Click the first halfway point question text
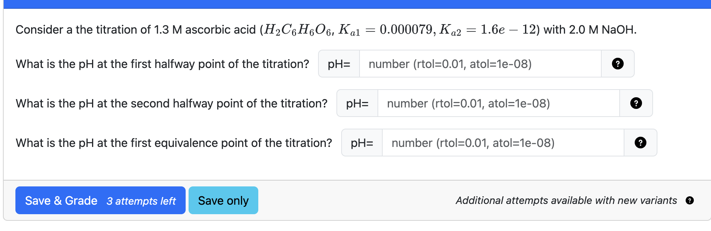Screen dimensions: 711x231 click(x=162, y=64)
